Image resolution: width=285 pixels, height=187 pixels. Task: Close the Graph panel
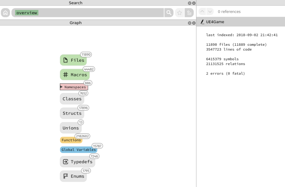click(x=194, y=23)
